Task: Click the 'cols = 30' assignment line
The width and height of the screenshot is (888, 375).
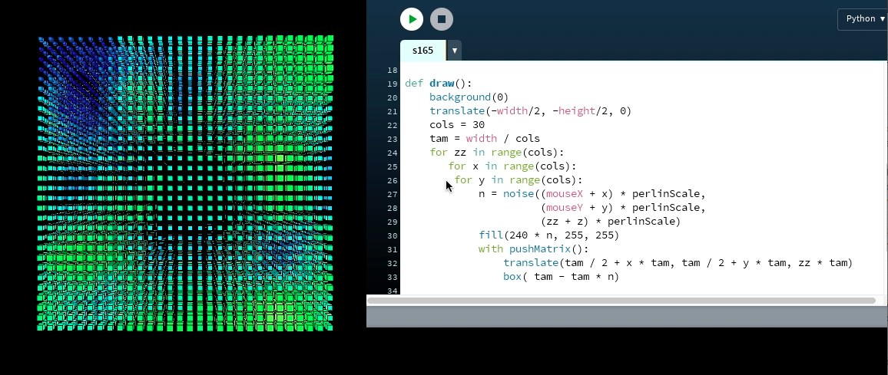Action: 456,125
